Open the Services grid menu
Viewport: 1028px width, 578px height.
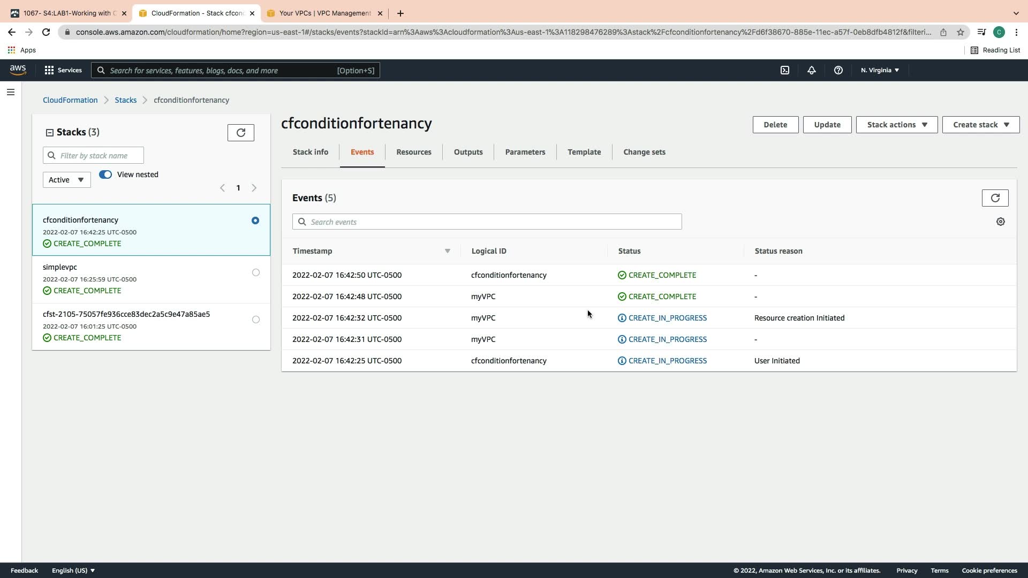(x=63, y=70)
